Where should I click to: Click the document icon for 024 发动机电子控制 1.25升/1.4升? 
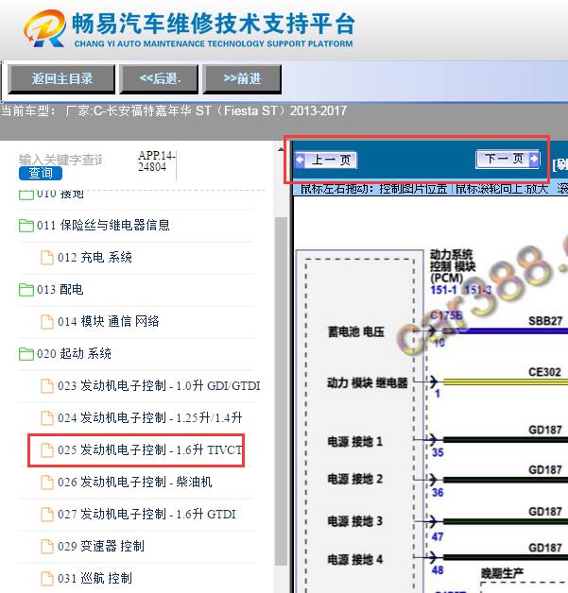point(47,418)
